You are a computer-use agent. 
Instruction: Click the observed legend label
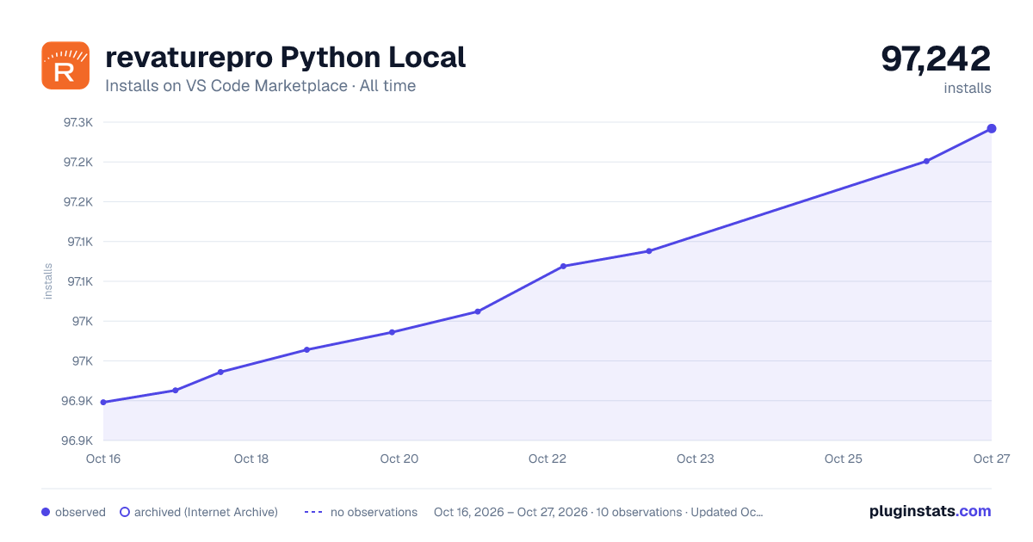pos(80,512)
